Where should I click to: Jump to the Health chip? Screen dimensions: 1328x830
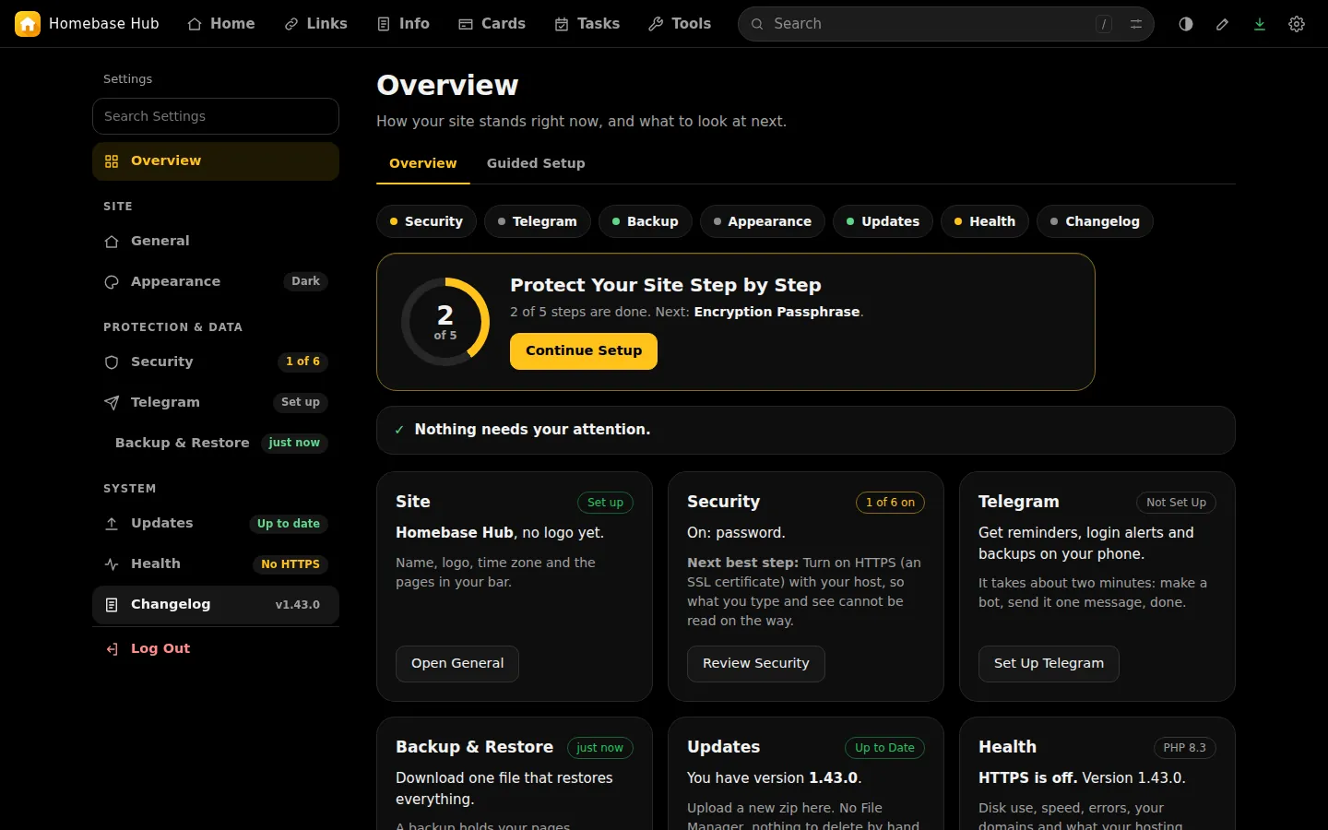985,221
